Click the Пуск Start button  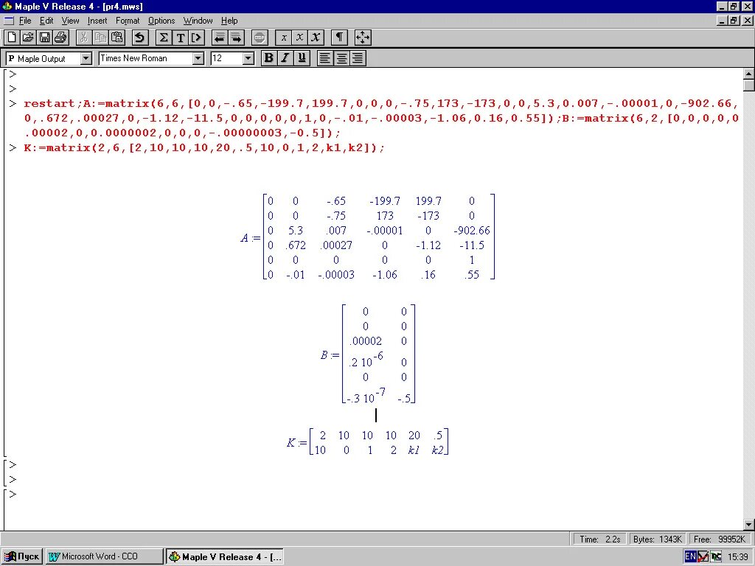click(x=22, y=556)
